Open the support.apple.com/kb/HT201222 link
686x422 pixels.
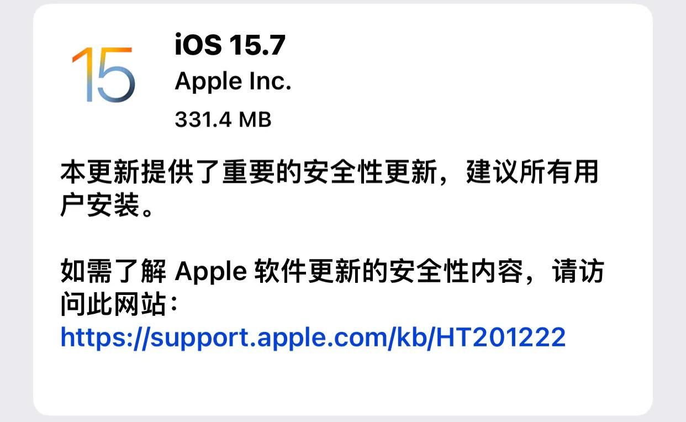(x=313, y=337)
